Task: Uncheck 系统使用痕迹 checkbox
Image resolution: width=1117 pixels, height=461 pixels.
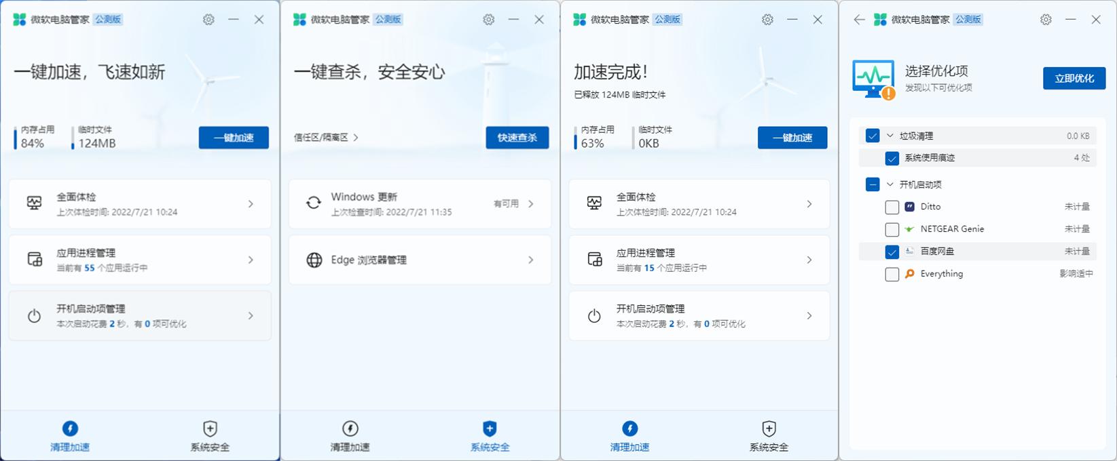Action: [x=892, y=158]
